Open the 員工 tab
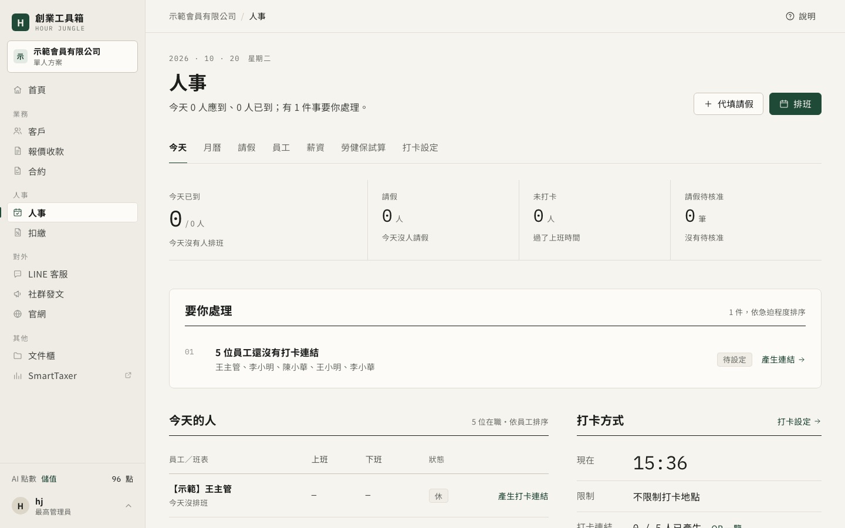 click(281, 148)
